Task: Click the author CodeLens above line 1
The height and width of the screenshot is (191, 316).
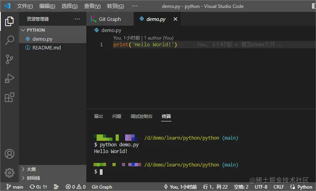Action: 143,38
